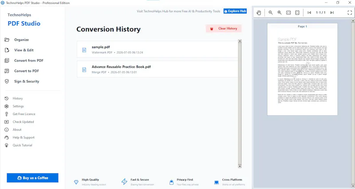The width and height of the screenshot is (355, 189).
Task: Click the History clock icon
Action: click(7, 98)
